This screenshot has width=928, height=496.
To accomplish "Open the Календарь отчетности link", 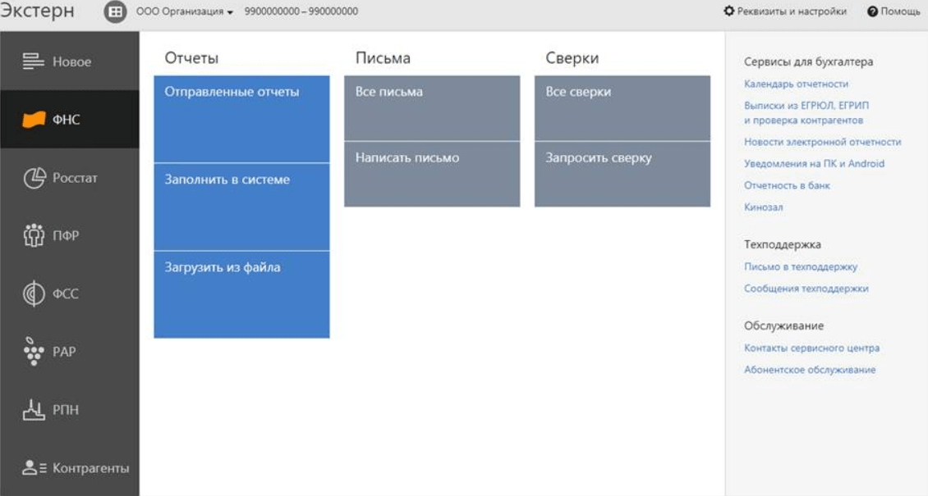I will click(796, 84).
